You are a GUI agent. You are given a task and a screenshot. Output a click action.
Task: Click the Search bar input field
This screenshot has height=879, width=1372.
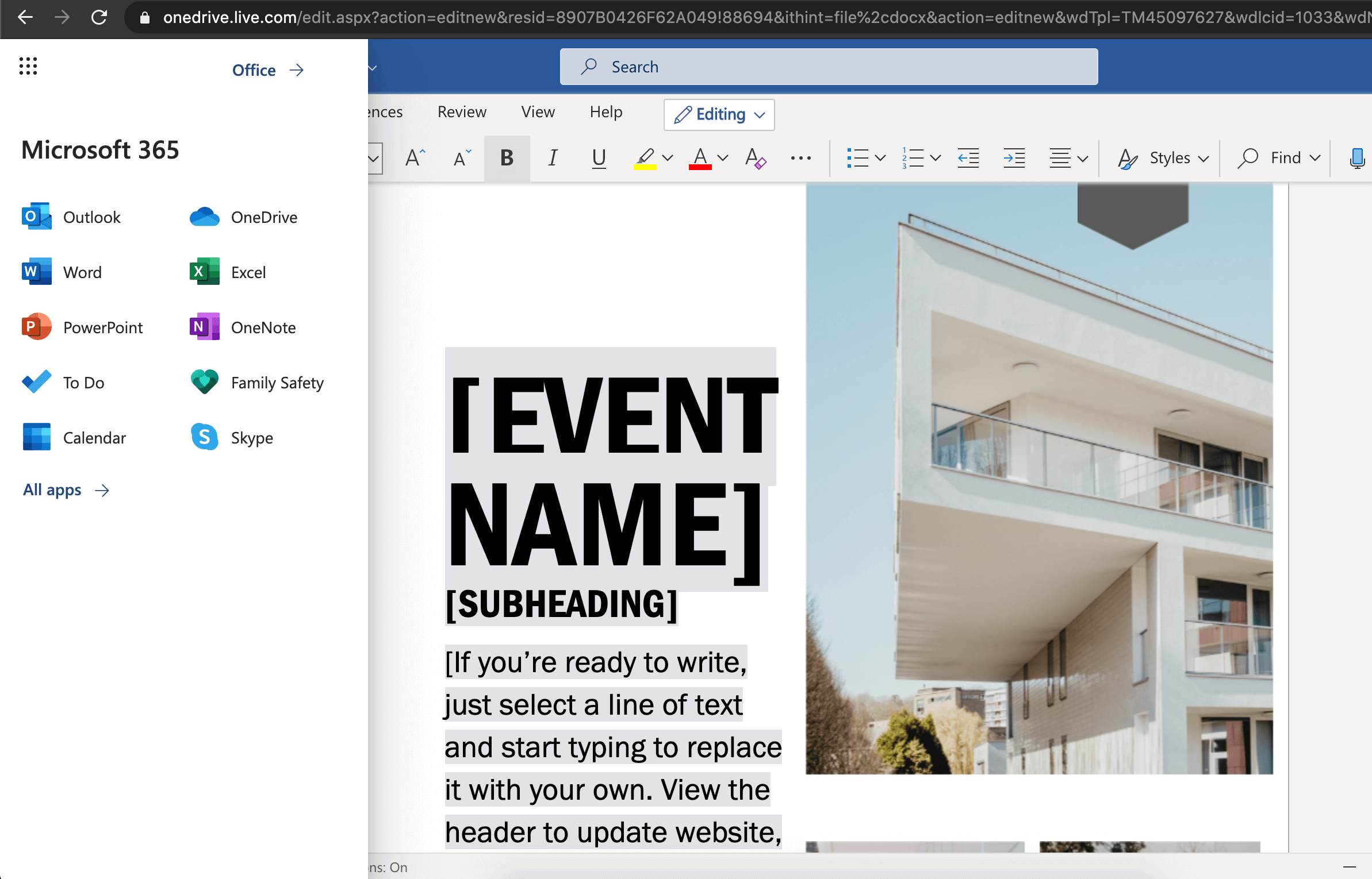click(829, 67)
